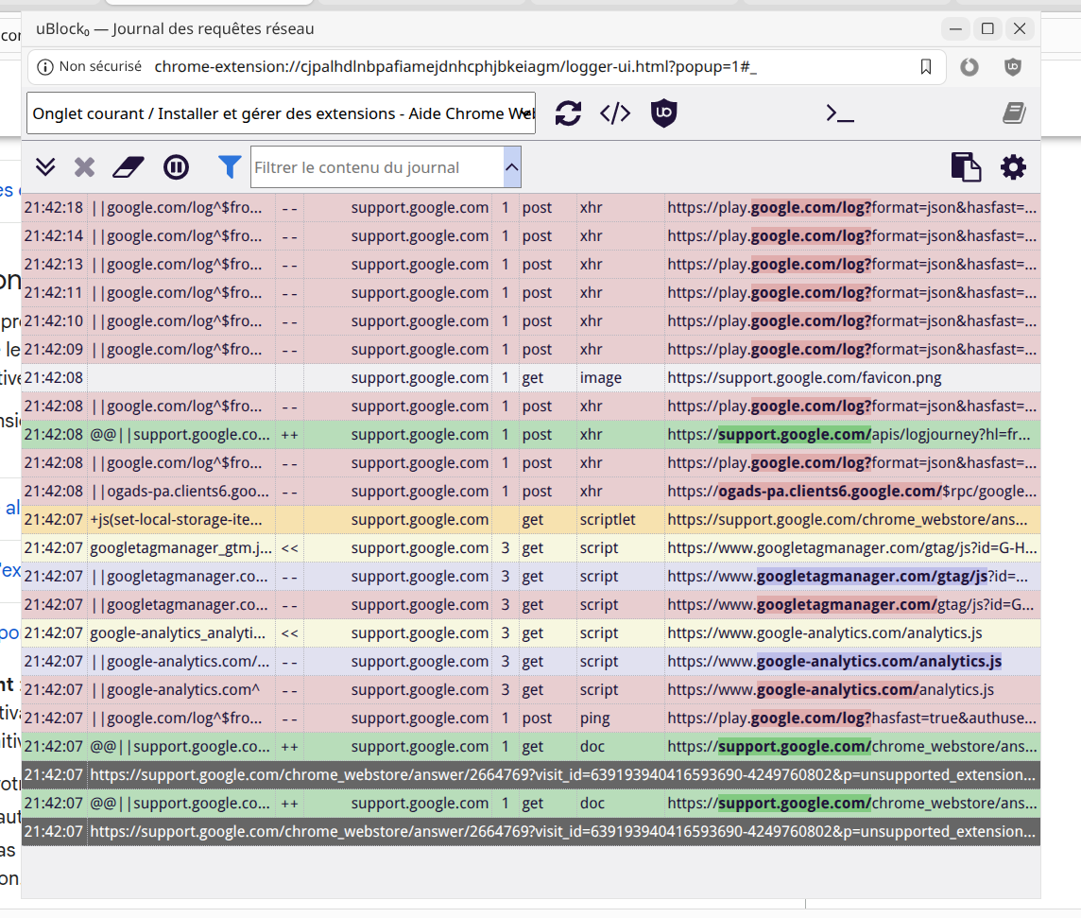Click the play.google.com/log?hasfast=true URL
Screen dimensions: 1081x918
(852, 718)
